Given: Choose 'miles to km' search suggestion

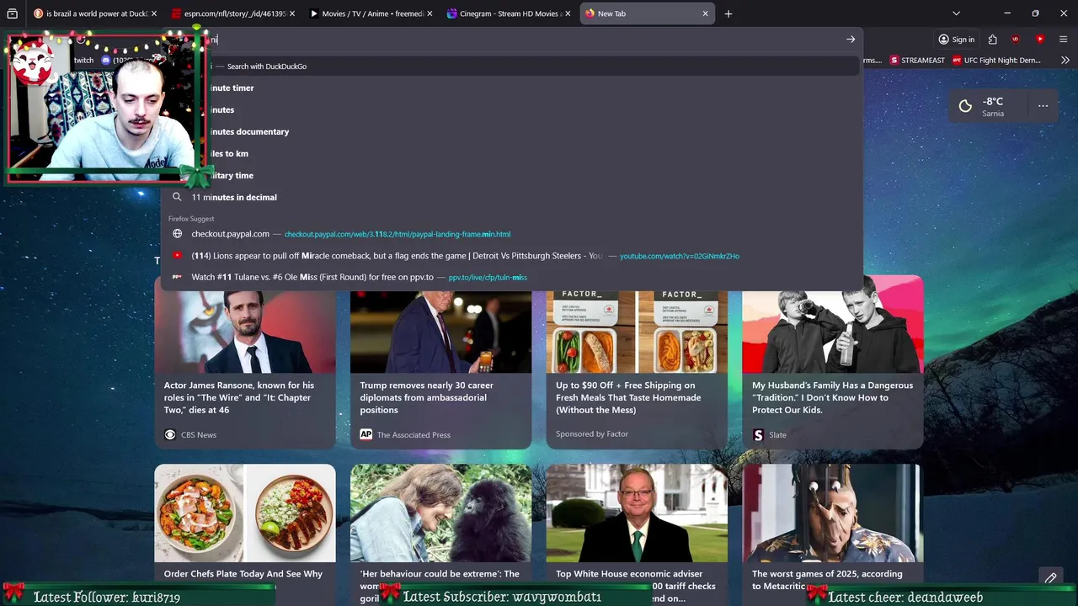Looking at the screenshot, I should [x=512, y=153].
